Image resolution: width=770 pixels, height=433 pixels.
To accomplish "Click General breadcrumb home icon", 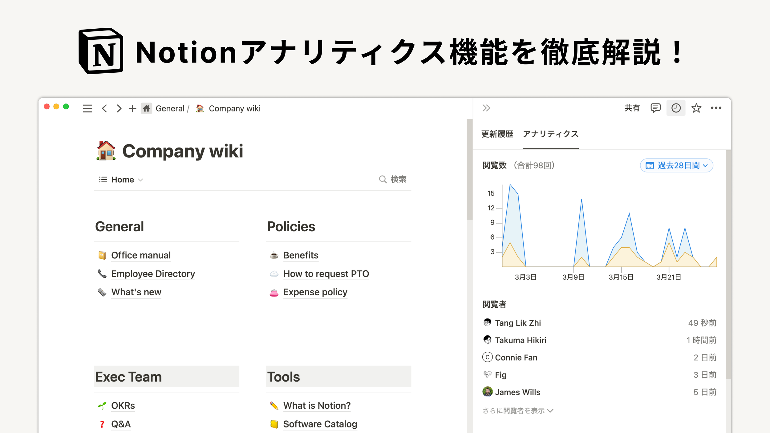I will (147, 108).
